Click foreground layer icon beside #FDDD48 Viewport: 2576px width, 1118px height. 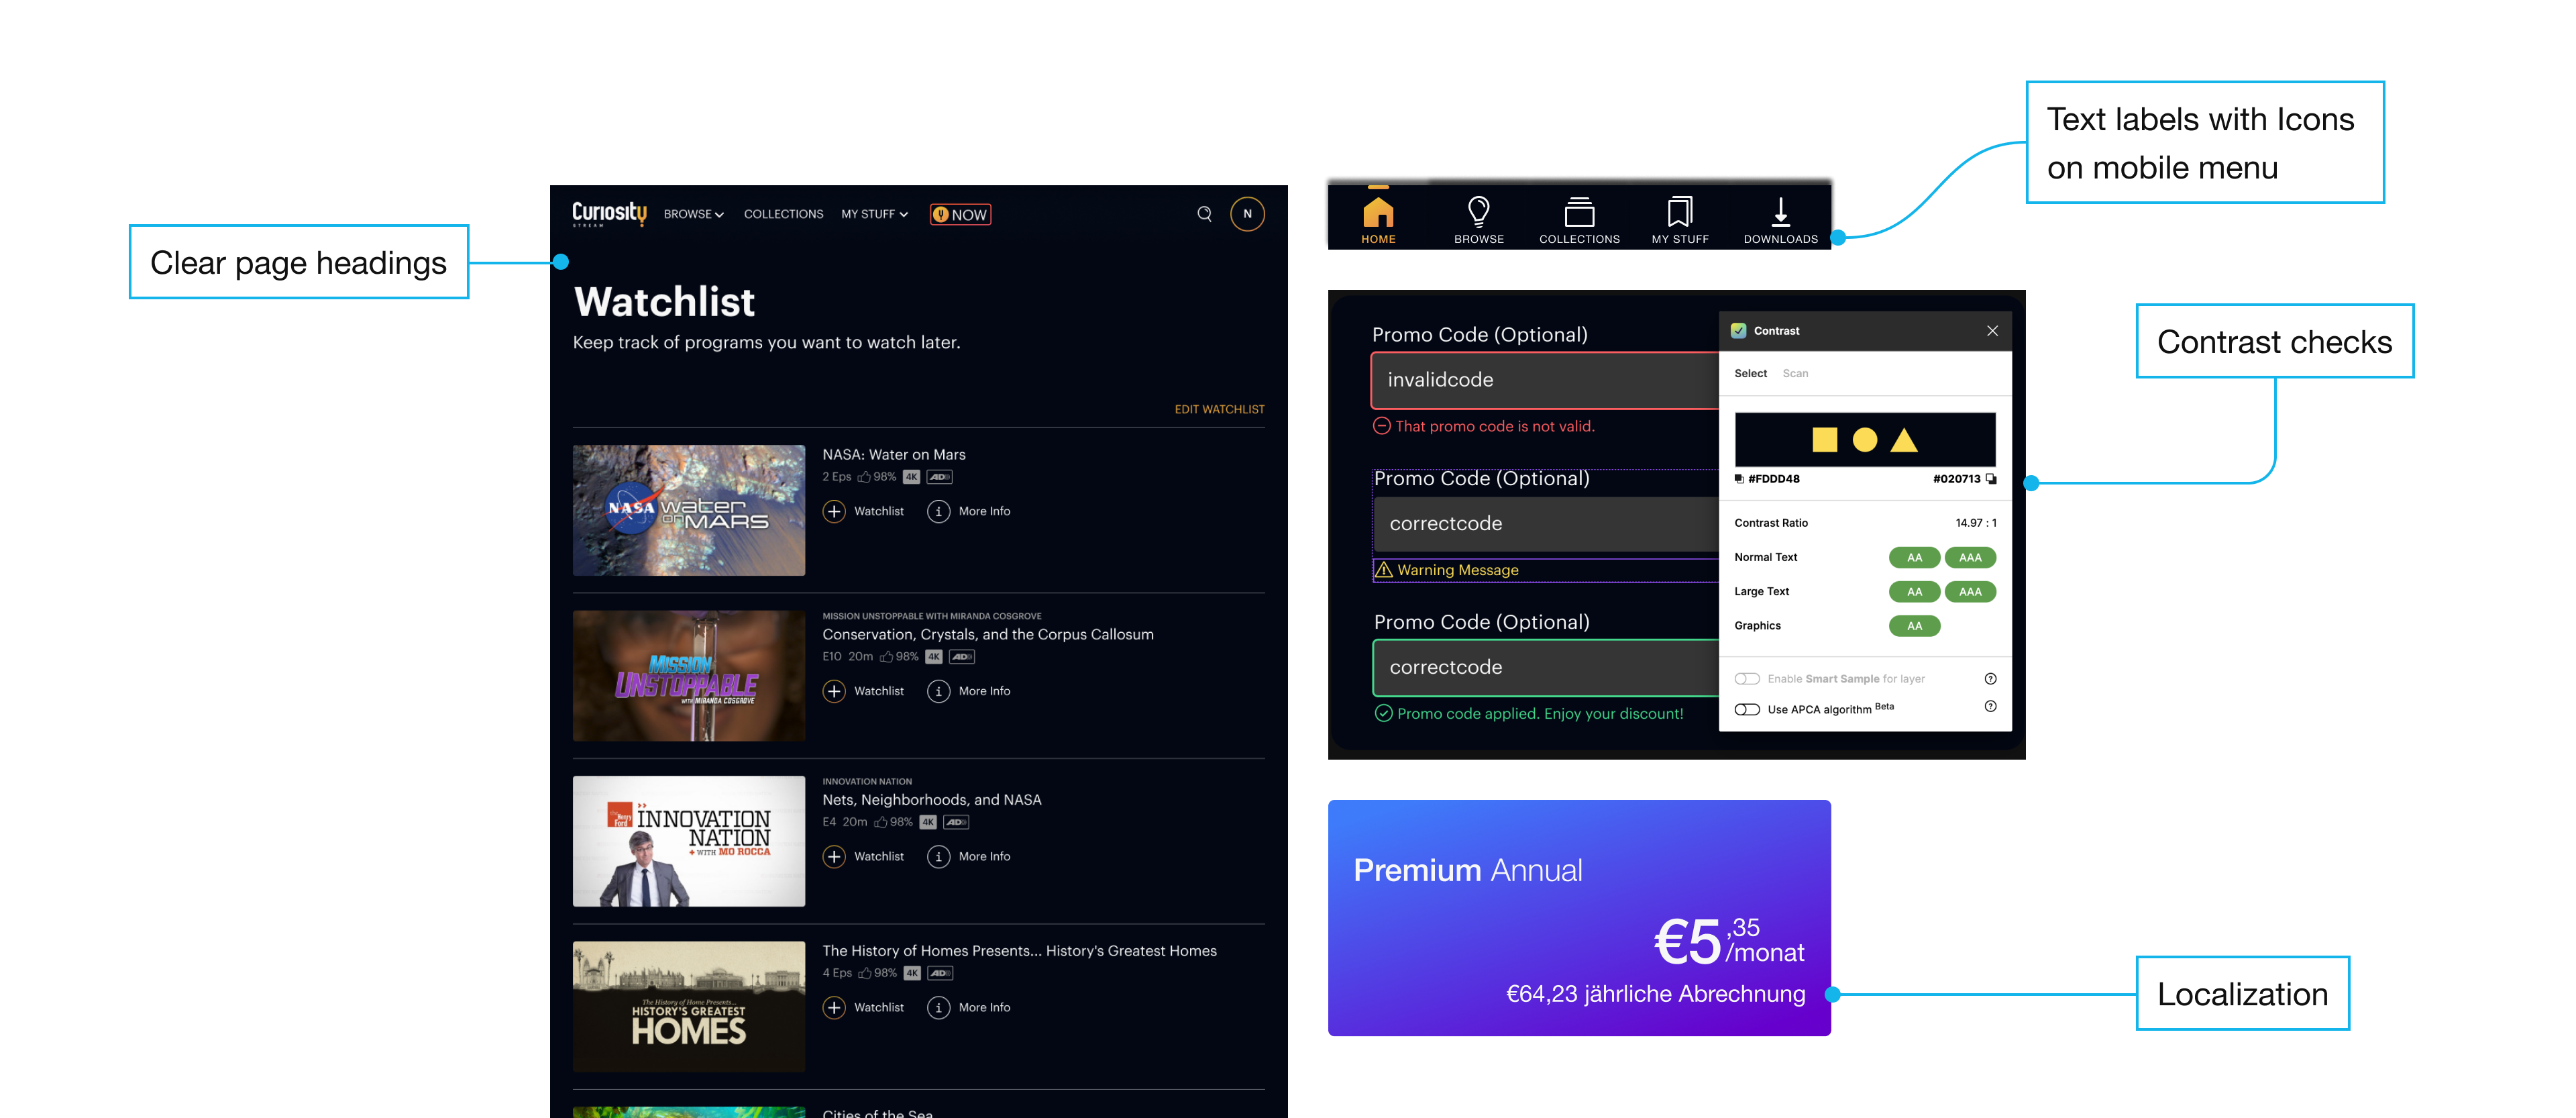1739,479
